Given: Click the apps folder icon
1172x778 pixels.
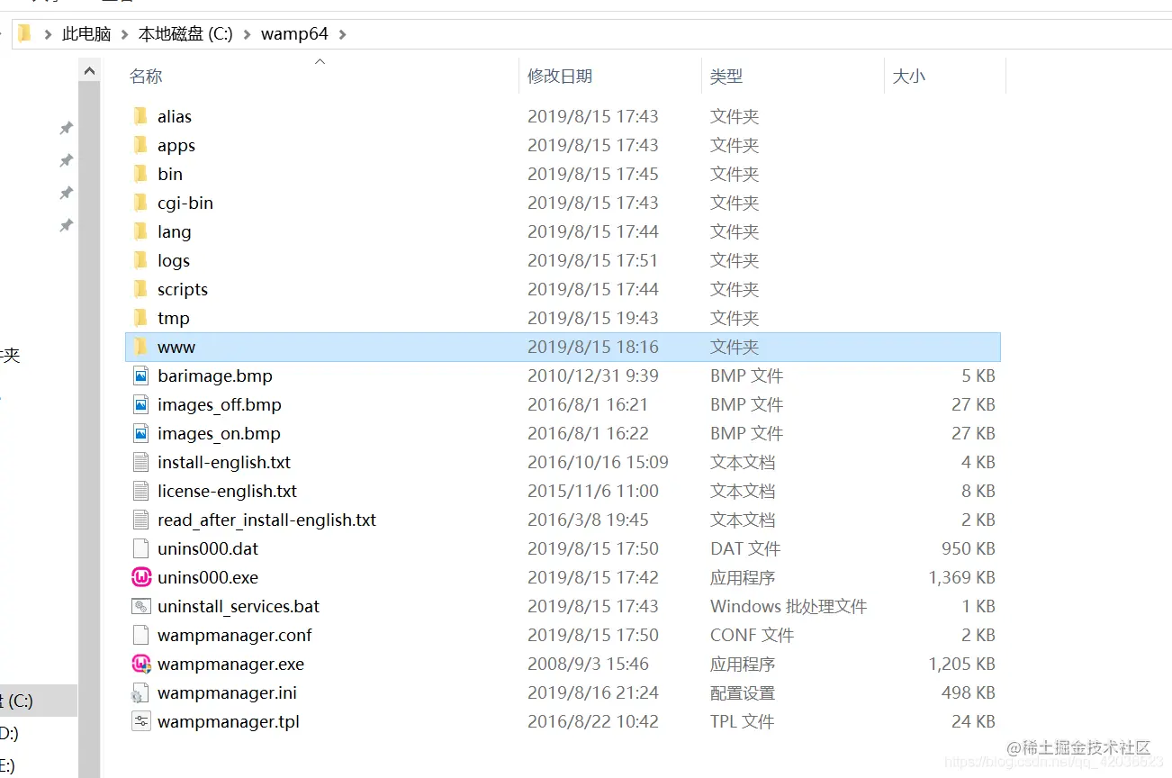Looking at the screenshot, I should (x=140, y=145).
